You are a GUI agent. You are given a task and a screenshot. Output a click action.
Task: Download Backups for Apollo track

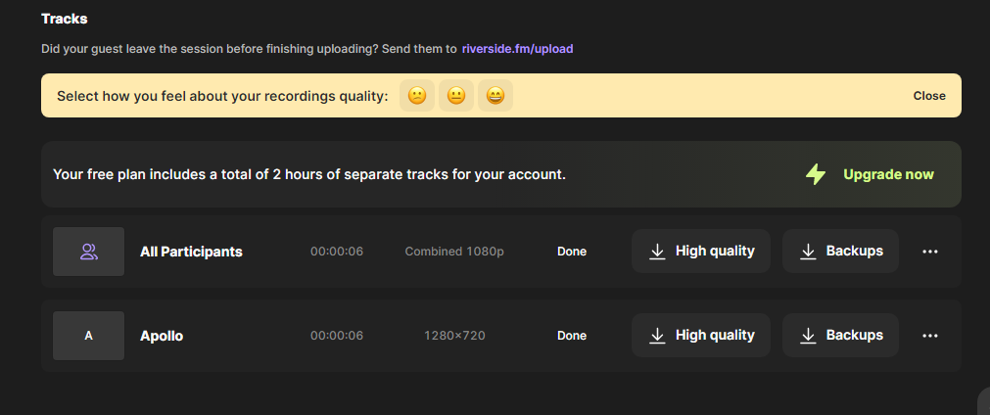[x=840, y=335]
